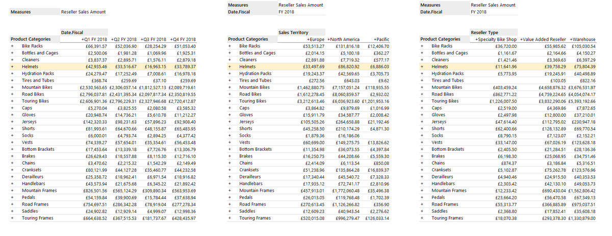This screenshot has height=236, width=612.
Task: Expand the Pacific territory column
Action: (375, 39)
